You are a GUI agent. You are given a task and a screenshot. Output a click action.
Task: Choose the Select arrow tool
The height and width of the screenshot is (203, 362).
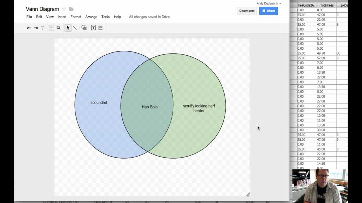(x=68, y=28)
